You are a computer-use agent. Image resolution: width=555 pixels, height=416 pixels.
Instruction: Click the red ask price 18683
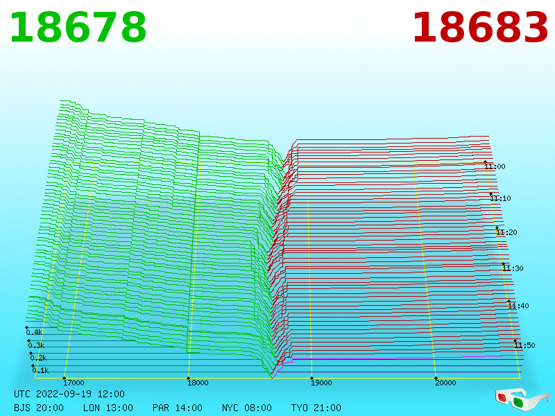480,28
